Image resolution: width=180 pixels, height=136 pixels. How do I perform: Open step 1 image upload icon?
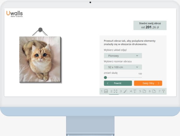(106, 91)
